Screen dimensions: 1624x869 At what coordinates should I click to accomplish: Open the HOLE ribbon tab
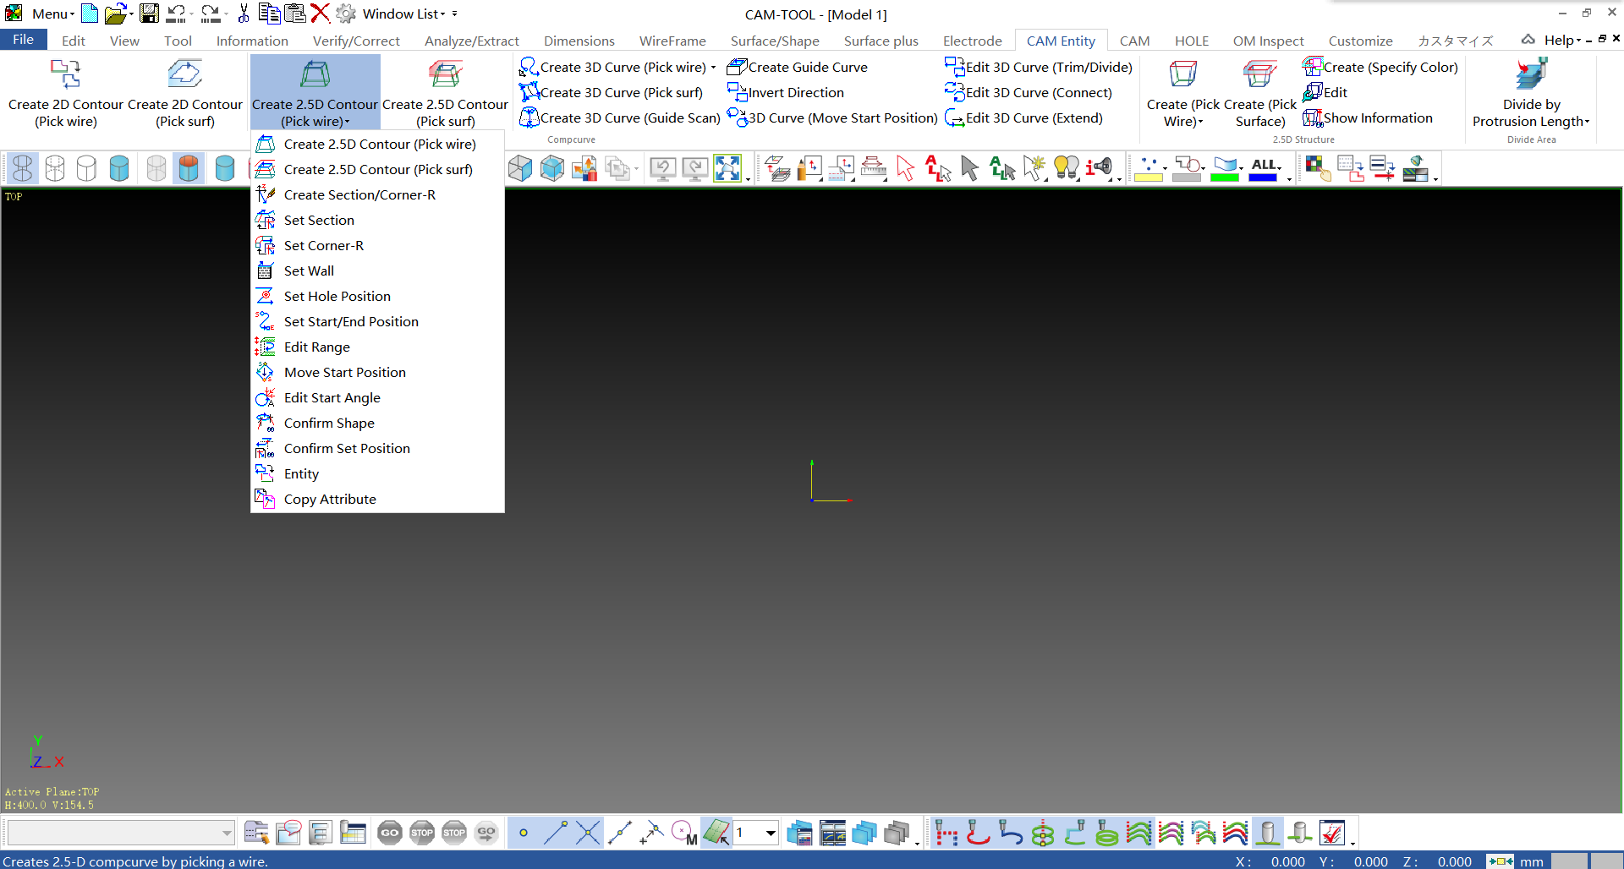click(x=1191, y=41)
